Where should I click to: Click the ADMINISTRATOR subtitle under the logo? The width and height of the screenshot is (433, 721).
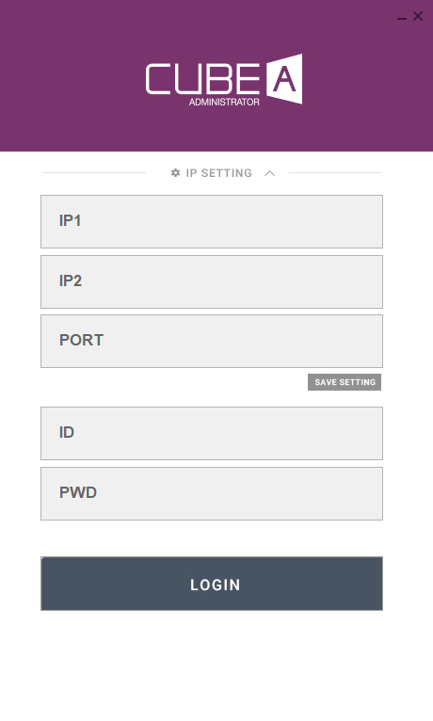[224, 102]
